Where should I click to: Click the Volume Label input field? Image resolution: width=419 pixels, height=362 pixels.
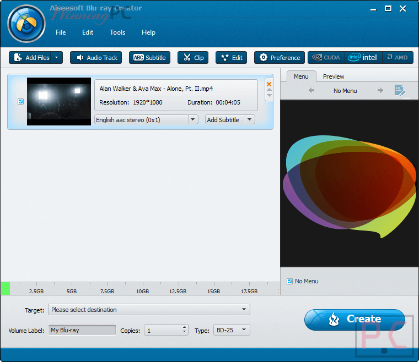coord(82,330)
